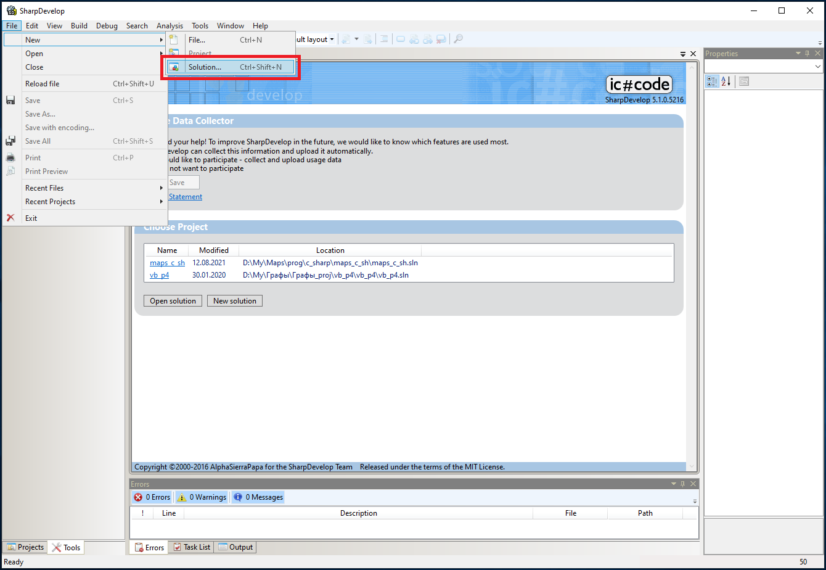The image size is (826, 570).
Task: Close the start page document tab area
Action: (693, 54)
